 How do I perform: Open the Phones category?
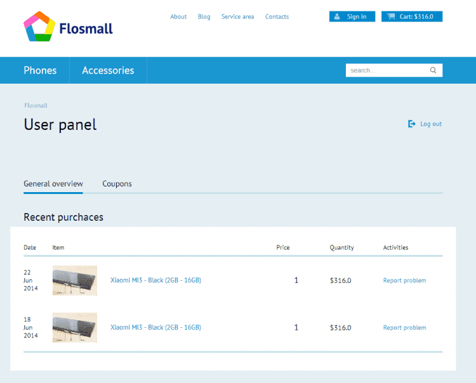coord(40,70)
